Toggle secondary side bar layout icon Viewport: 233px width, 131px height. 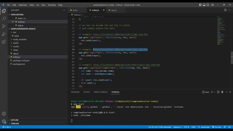pos(208,5)
